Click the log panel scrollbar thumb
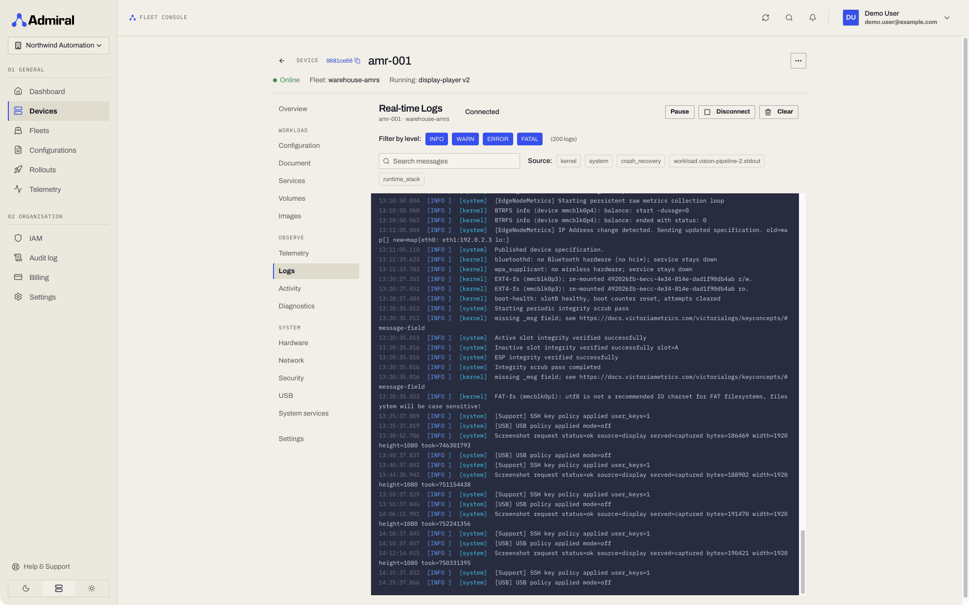Screen dimensions: 969x605 point(802,562)
